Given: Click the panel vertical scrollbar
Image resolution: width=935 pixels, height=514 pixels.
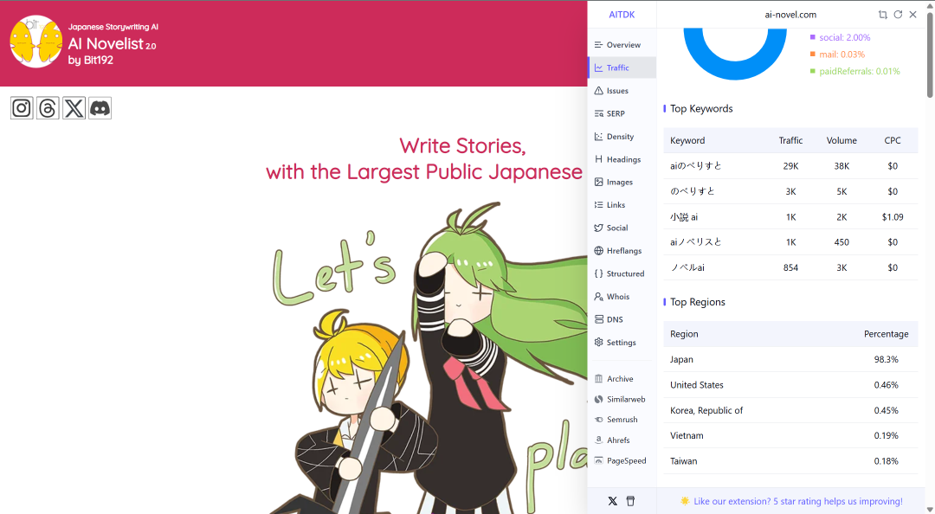Looking at the screenshot, I should click(x=930, y=54).
